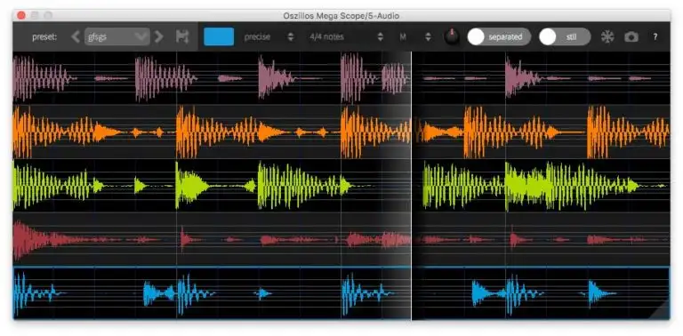Click the snowflake freeze icon
Image resolution: width=683 pixels, height=336 pixels.
click(x=607, y=37)
